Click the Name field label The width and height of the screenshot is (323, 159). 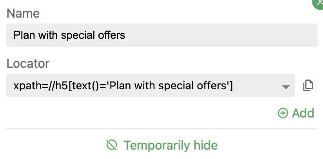coord(23,13)
